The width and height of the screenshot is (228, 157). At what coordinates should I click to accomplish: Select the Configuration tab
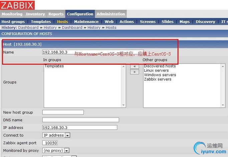pyautogui.click(x=80, y=14)
